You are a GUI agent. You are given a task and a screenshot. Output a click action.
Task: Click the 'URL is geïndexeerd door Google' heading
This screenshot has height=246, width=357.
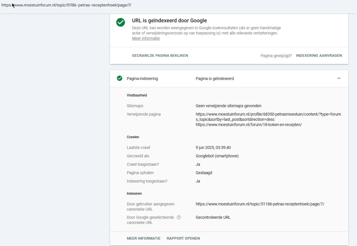(x=169, y=21)
